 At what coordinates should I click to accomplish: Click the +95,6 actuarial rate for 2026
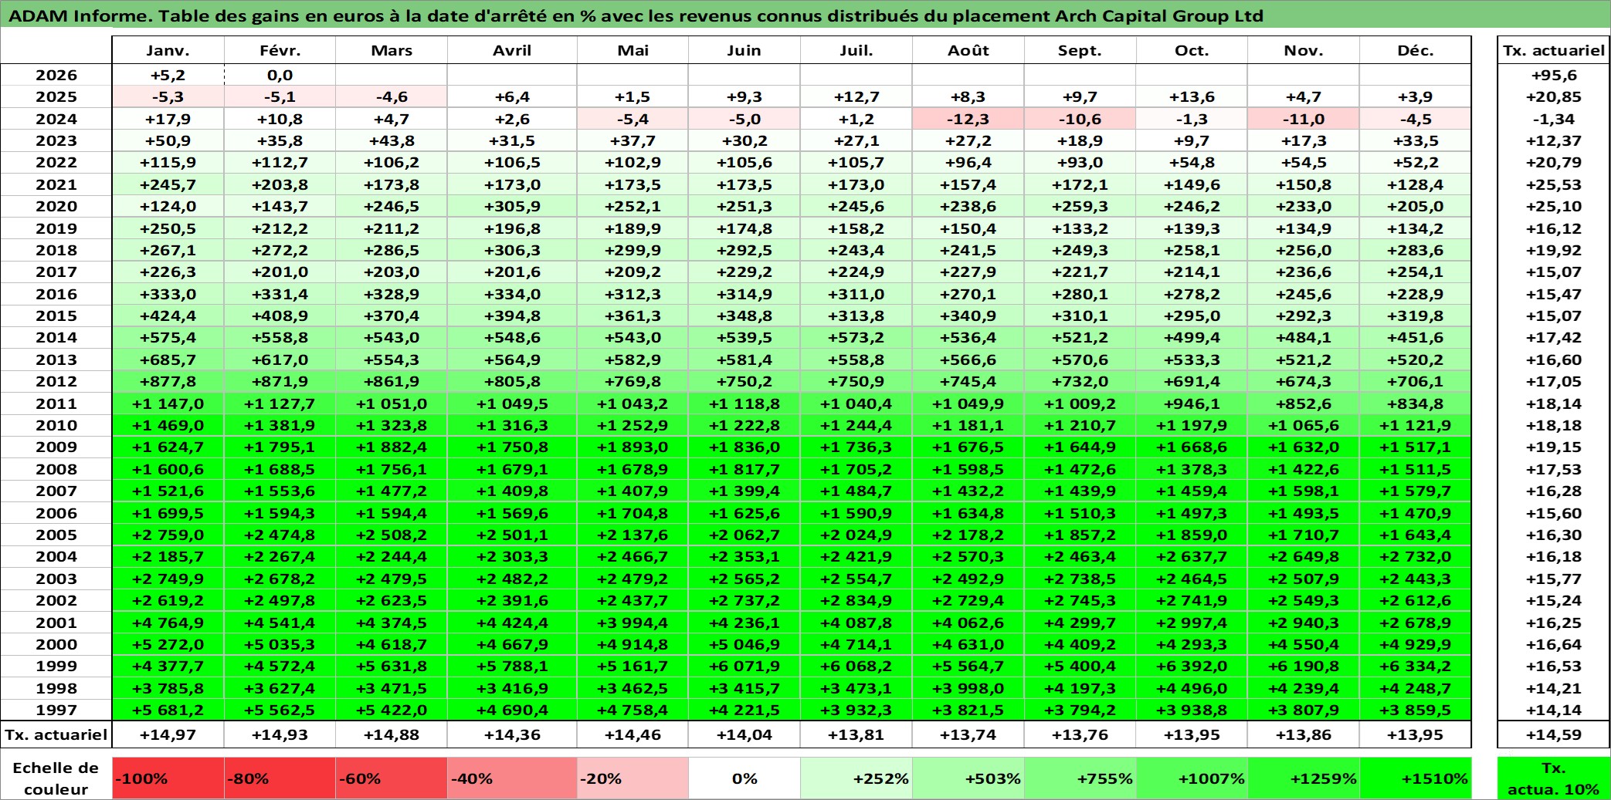coord(1554,75)
